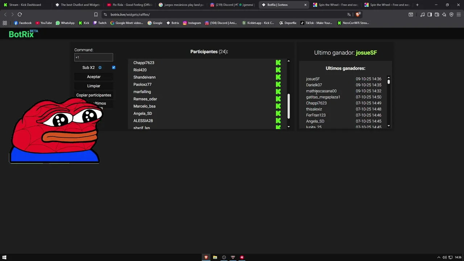Viewport: 464px width, 261px height.
Task: Open a new browser tab
Action: click(417, 5)
